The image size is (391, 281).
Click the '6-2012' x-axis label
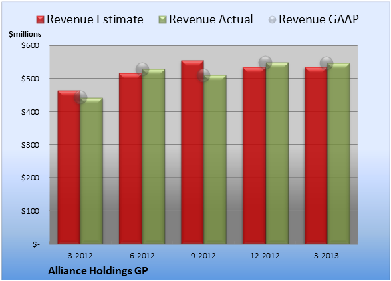point(142,256)
